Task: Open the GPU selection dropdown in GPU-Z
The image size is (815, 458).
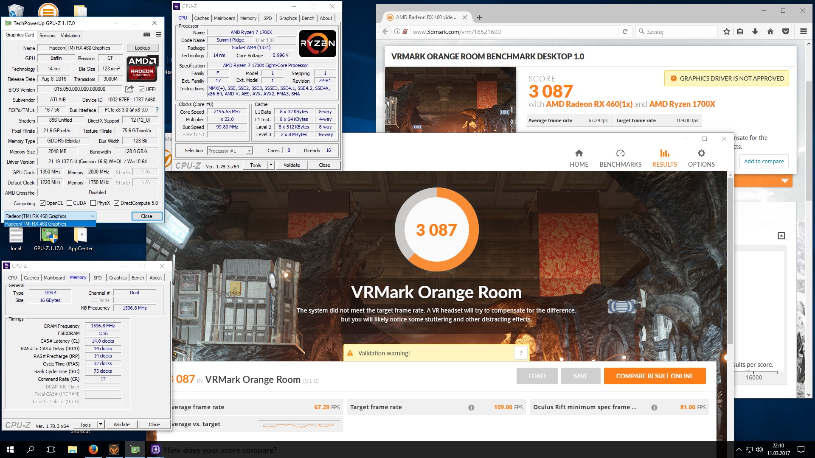Action: pyautogui.click(x=50, y=216)
